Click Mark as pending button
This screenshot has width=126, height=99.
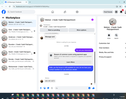point(54,30)
